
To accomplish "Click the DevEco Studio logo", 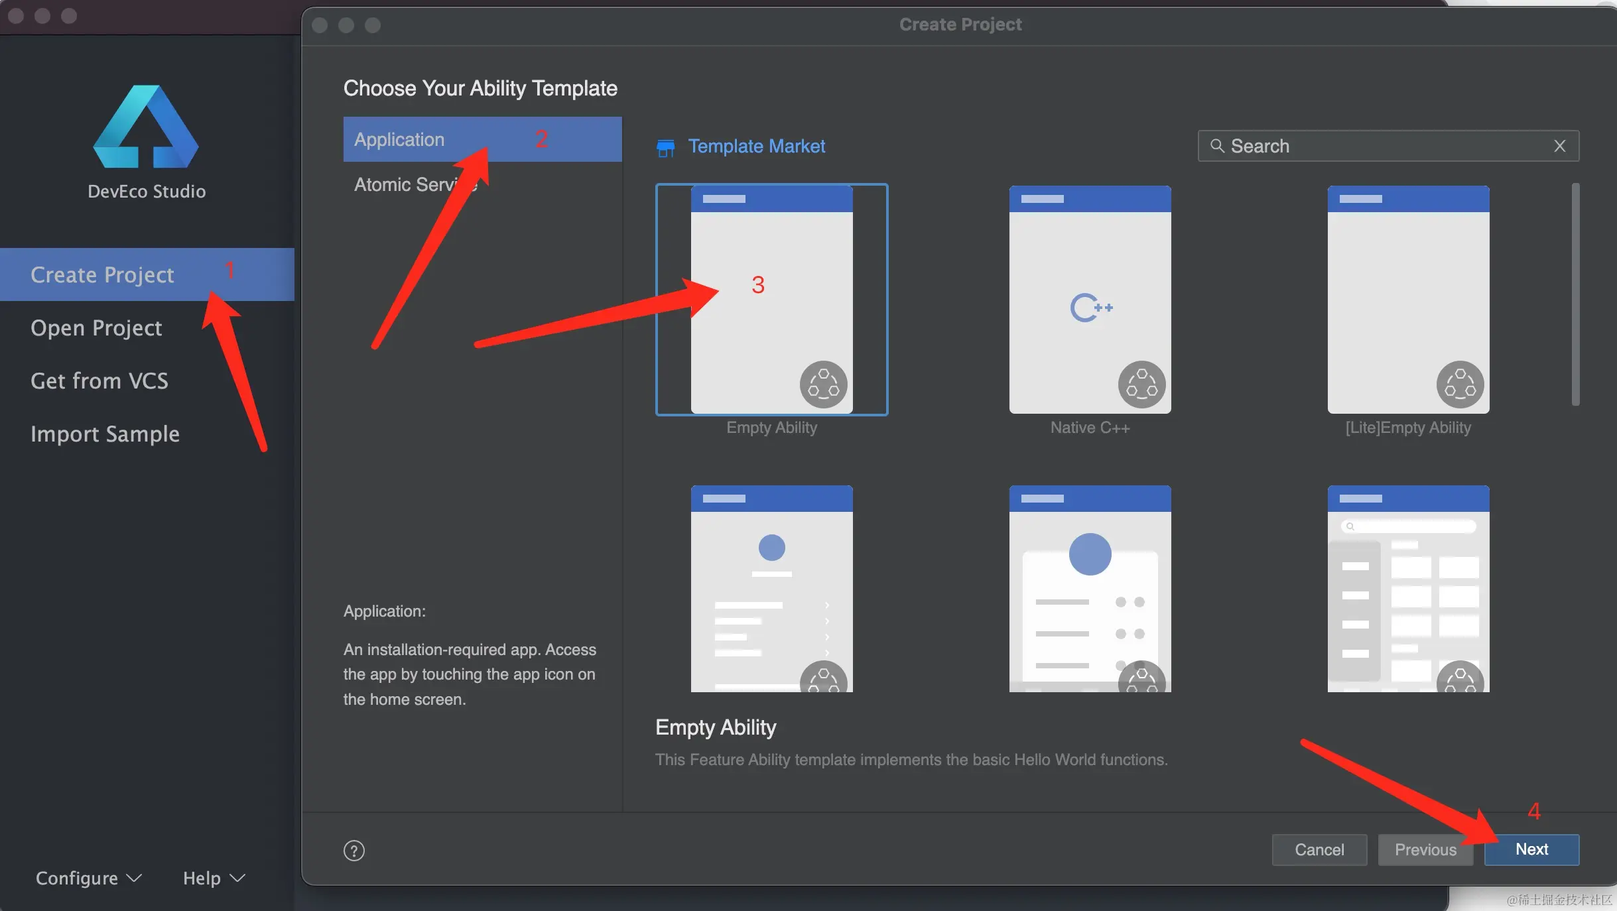I will 146,127.
